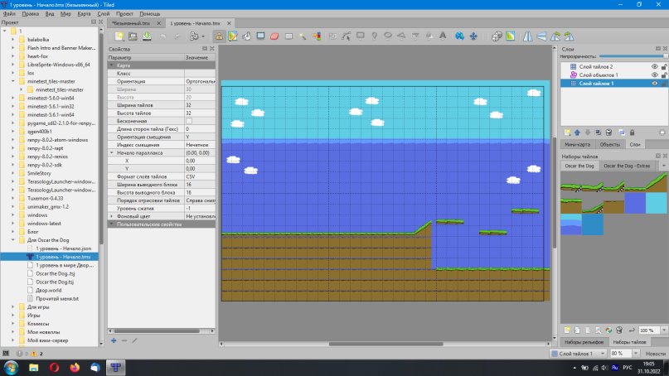
Task: Toggle lock on Слой объектов 1
Action: (x=664, y=75)
